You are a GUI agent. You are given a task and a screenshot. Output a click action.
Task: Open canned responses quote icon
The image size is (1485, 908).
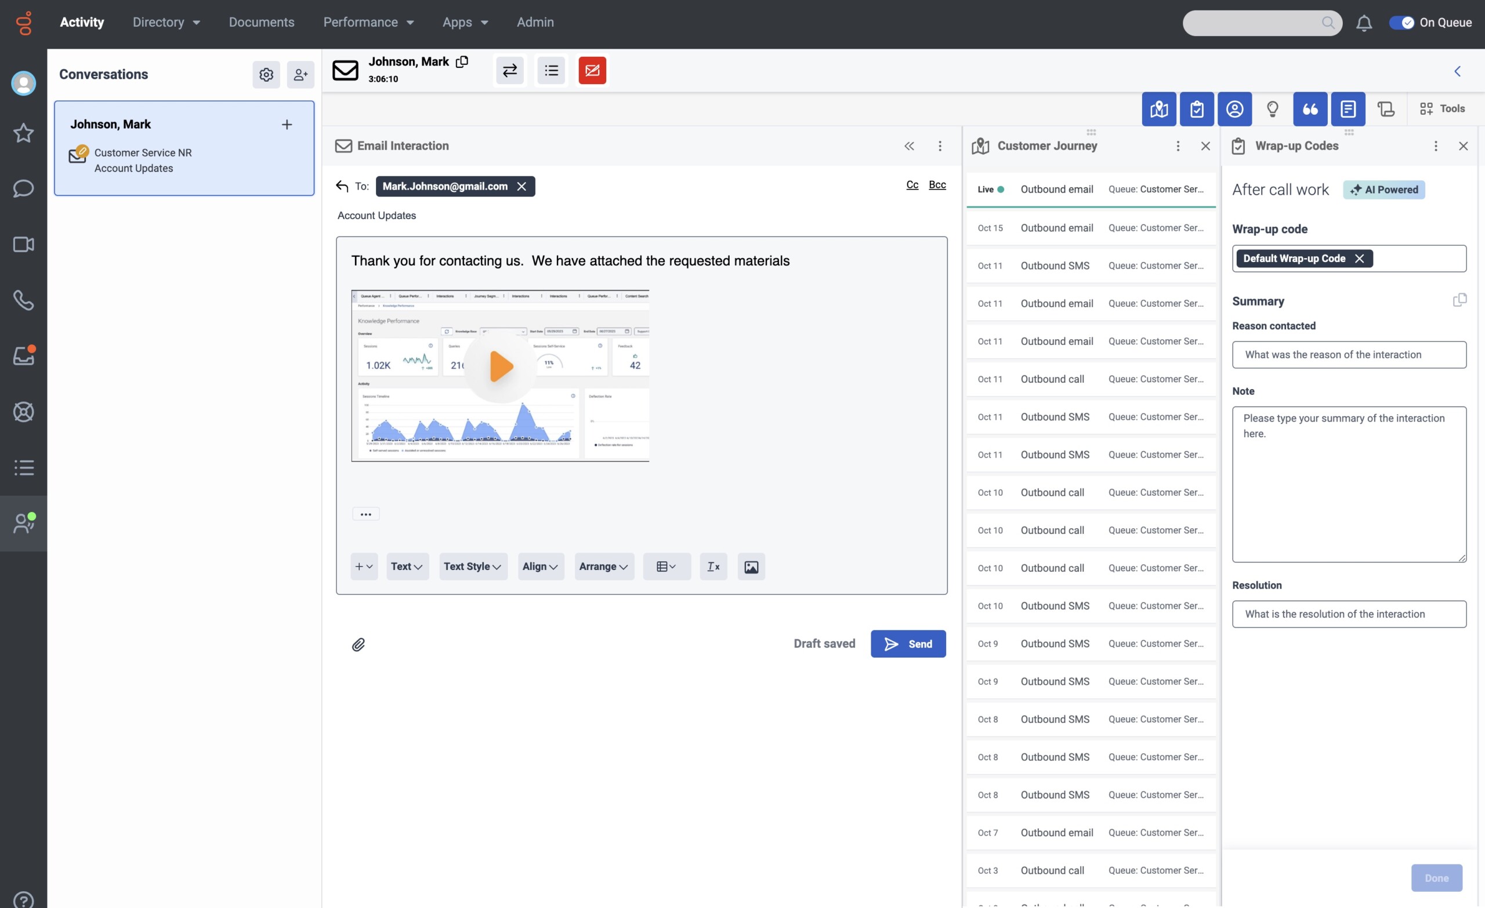(1310, 109)
